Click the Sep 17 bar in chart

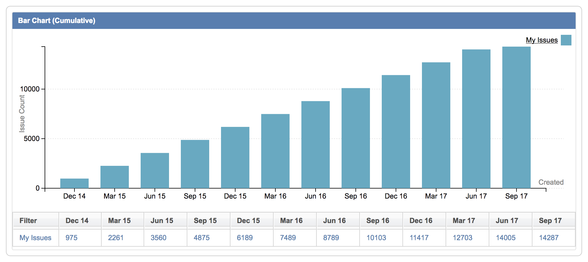tap(516, 117)
